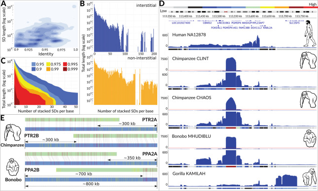Image resolution: width=318 pixels, height=191 pixels.
Task: Click the 113,750 kb coordinate tick label
Action: click(x=302, y=16)
